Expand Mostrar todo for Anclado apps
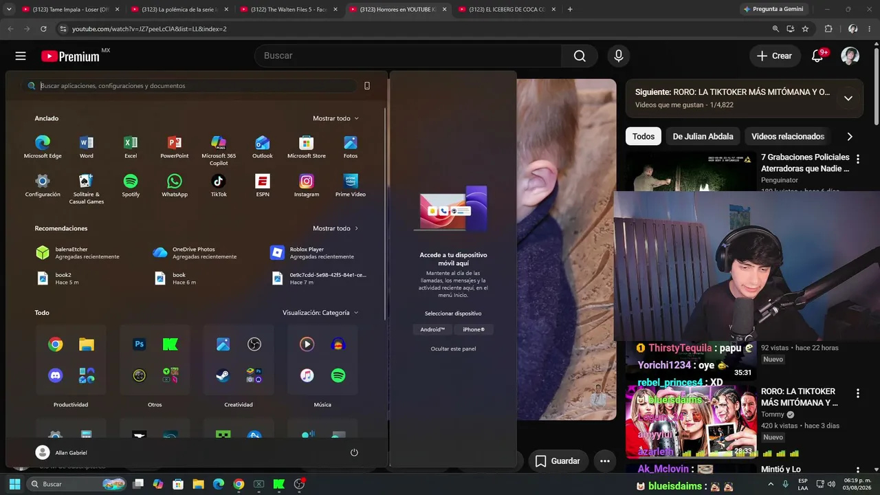This screenshot has height=495, width=880. [x=335, y=118]
